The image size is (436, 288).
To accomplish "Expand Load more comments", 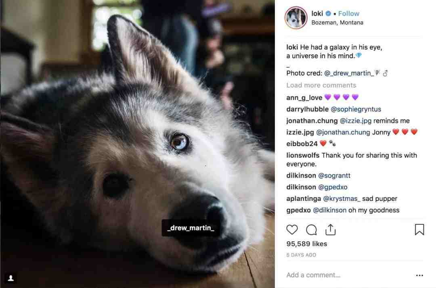I will pyautogui.click(x=321, y=85).
